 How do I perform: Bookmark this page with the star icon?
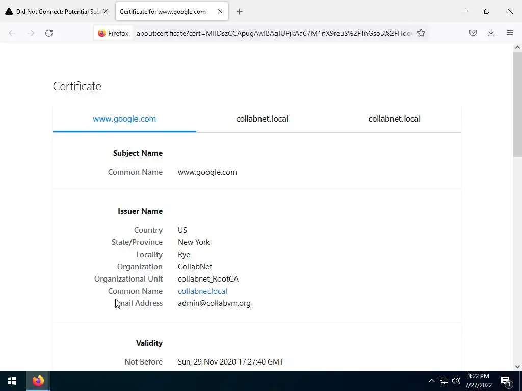421,33
